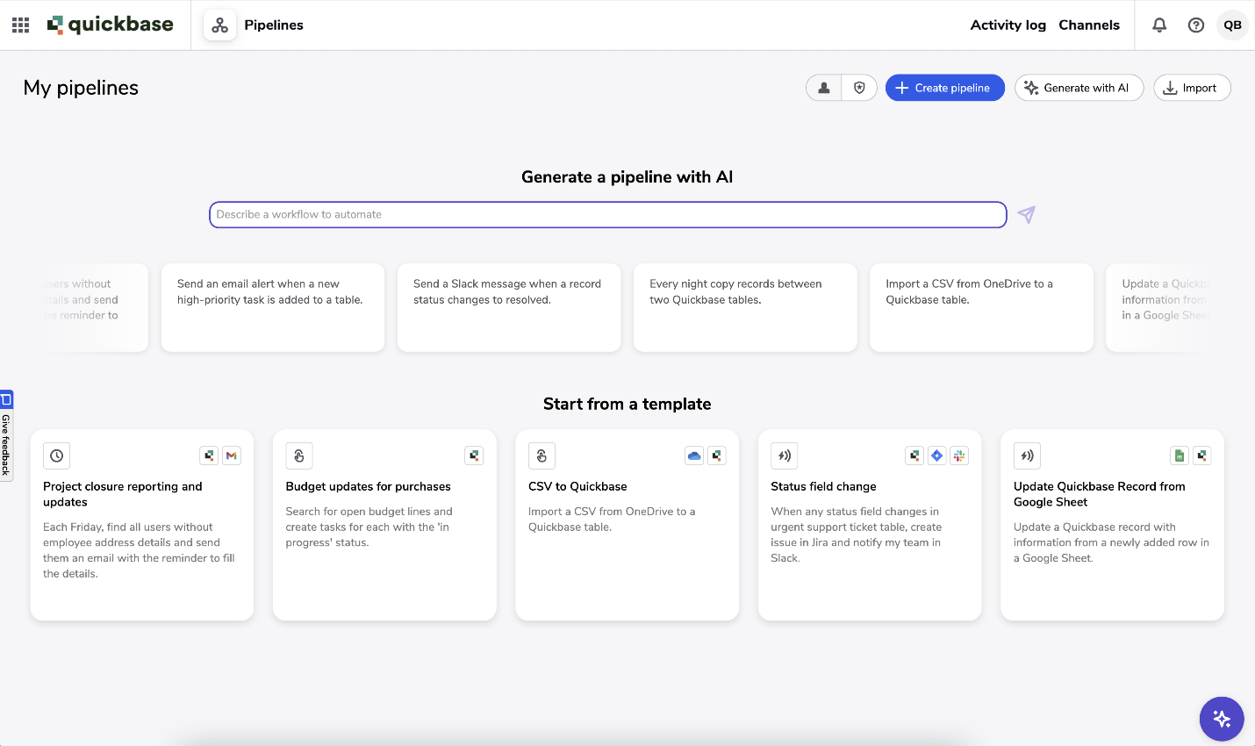Open the help question mark icon
The width and height of the screenshot is (1255, 746).
1196,25
